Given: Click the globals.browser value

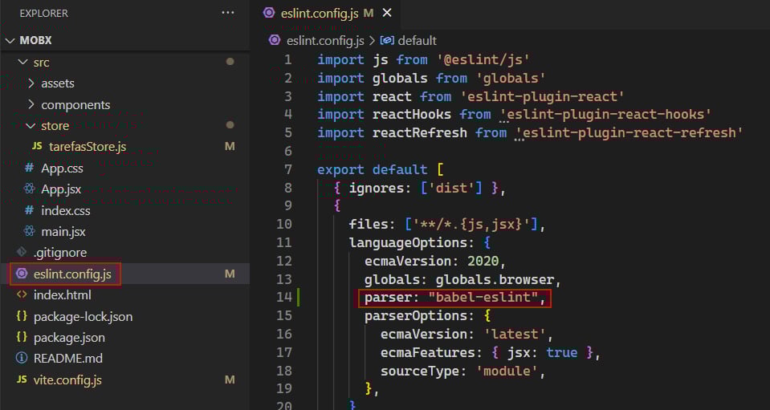Looking at the screenshot, I should click(x=494, y=279).
